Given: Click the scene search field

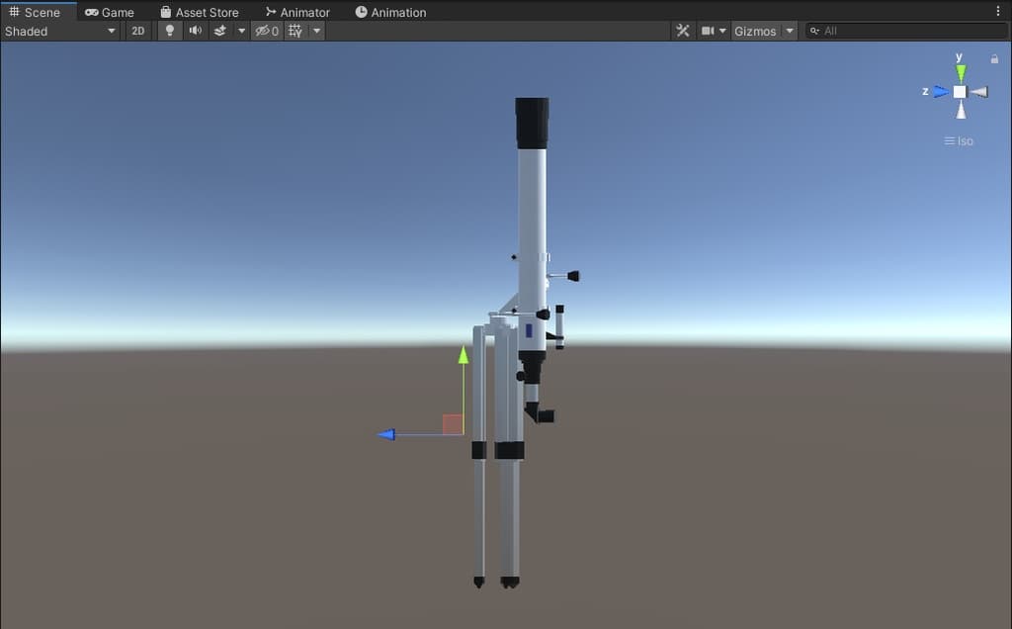Looking at the screenshot, I should tap(907, 31).
